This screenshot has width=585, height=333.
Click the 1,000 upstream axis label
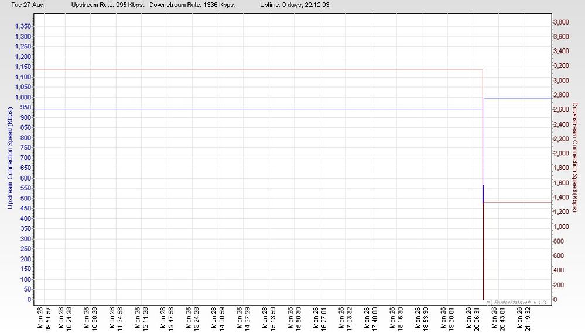23,98
